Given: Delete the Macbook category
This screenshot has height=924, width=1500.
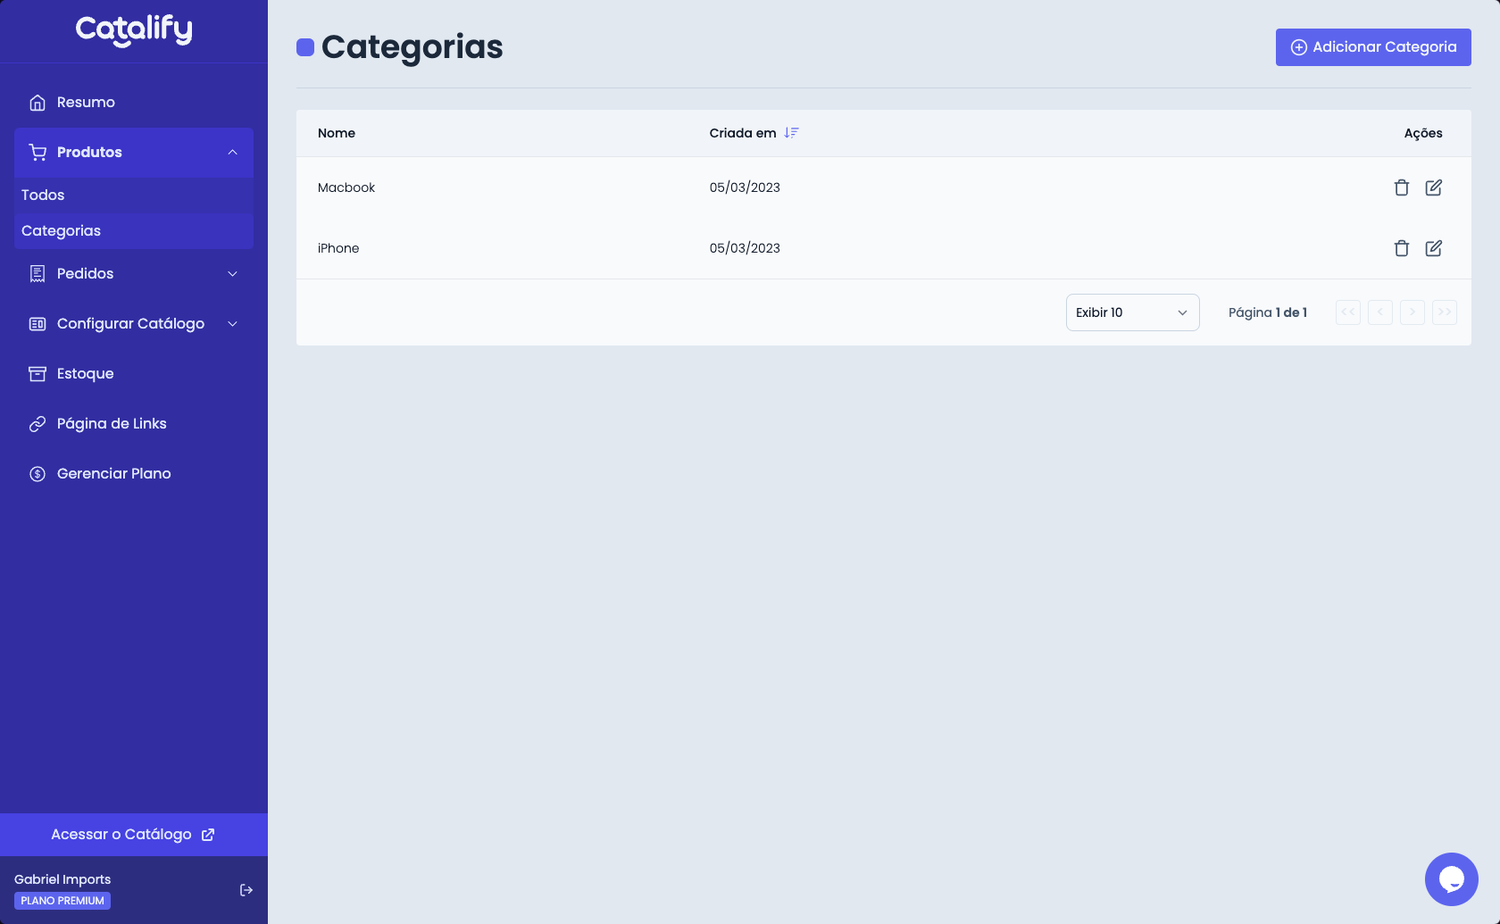Looking at the screenshot, I should click(x=1402, y=187).
